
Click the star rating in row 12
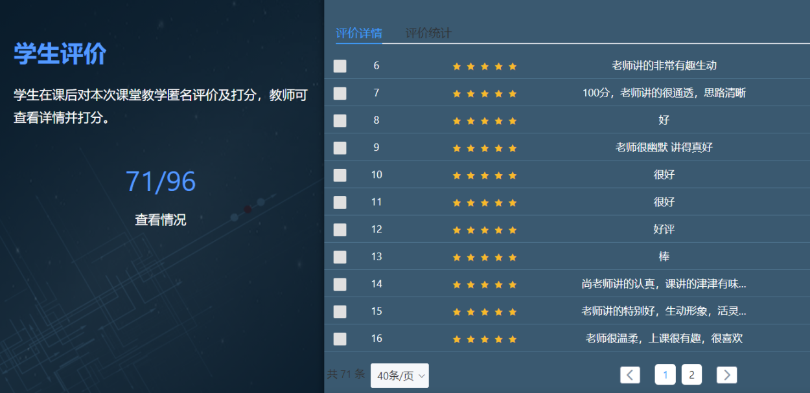(484, 230)
